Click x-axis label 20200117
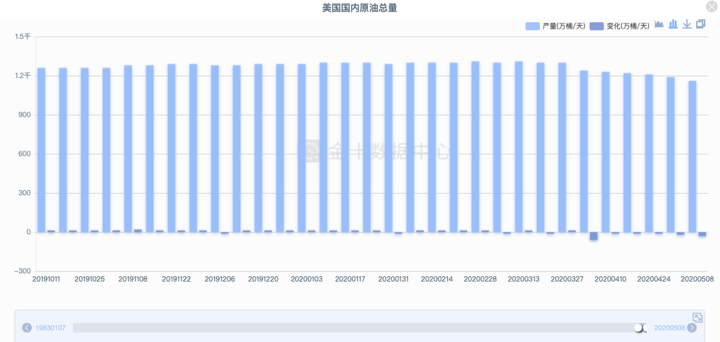 coord(350,279)
